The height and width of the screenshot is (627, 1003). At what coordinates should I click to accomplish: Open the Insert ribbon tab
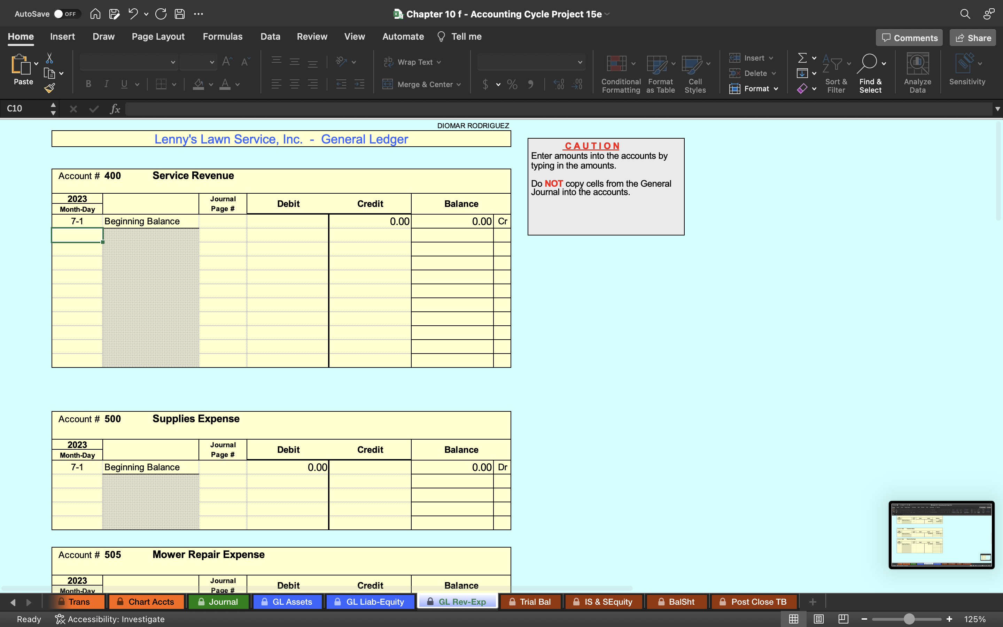[63, 37]
